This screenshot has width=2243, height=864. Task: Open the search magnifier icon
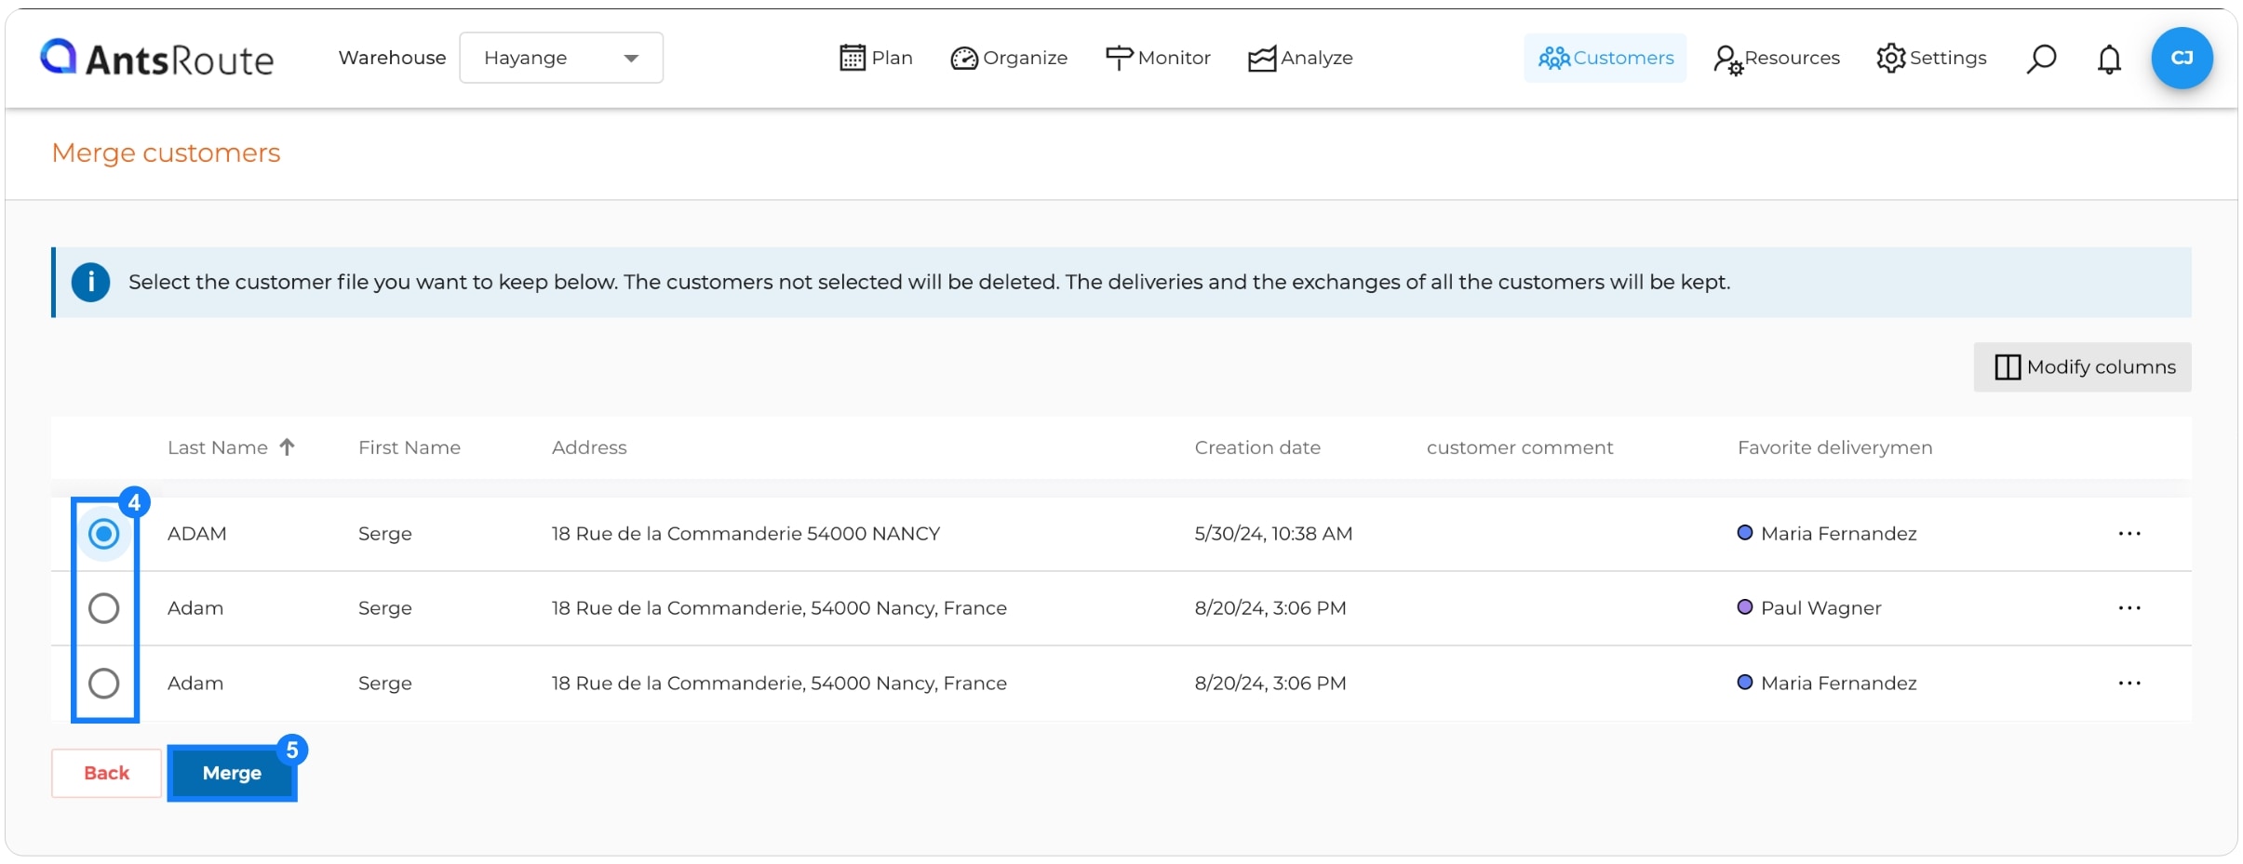[2041, 59]
